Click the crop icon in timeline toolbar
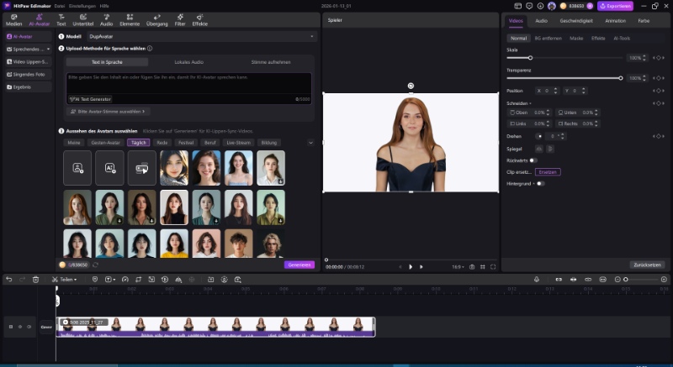 pyautogui.click(x=138, y=279)
